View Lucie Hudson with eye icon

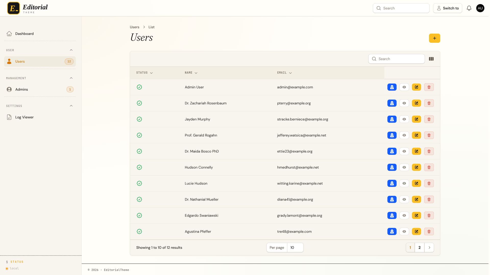pyautogui.click(x=404, y=183)
